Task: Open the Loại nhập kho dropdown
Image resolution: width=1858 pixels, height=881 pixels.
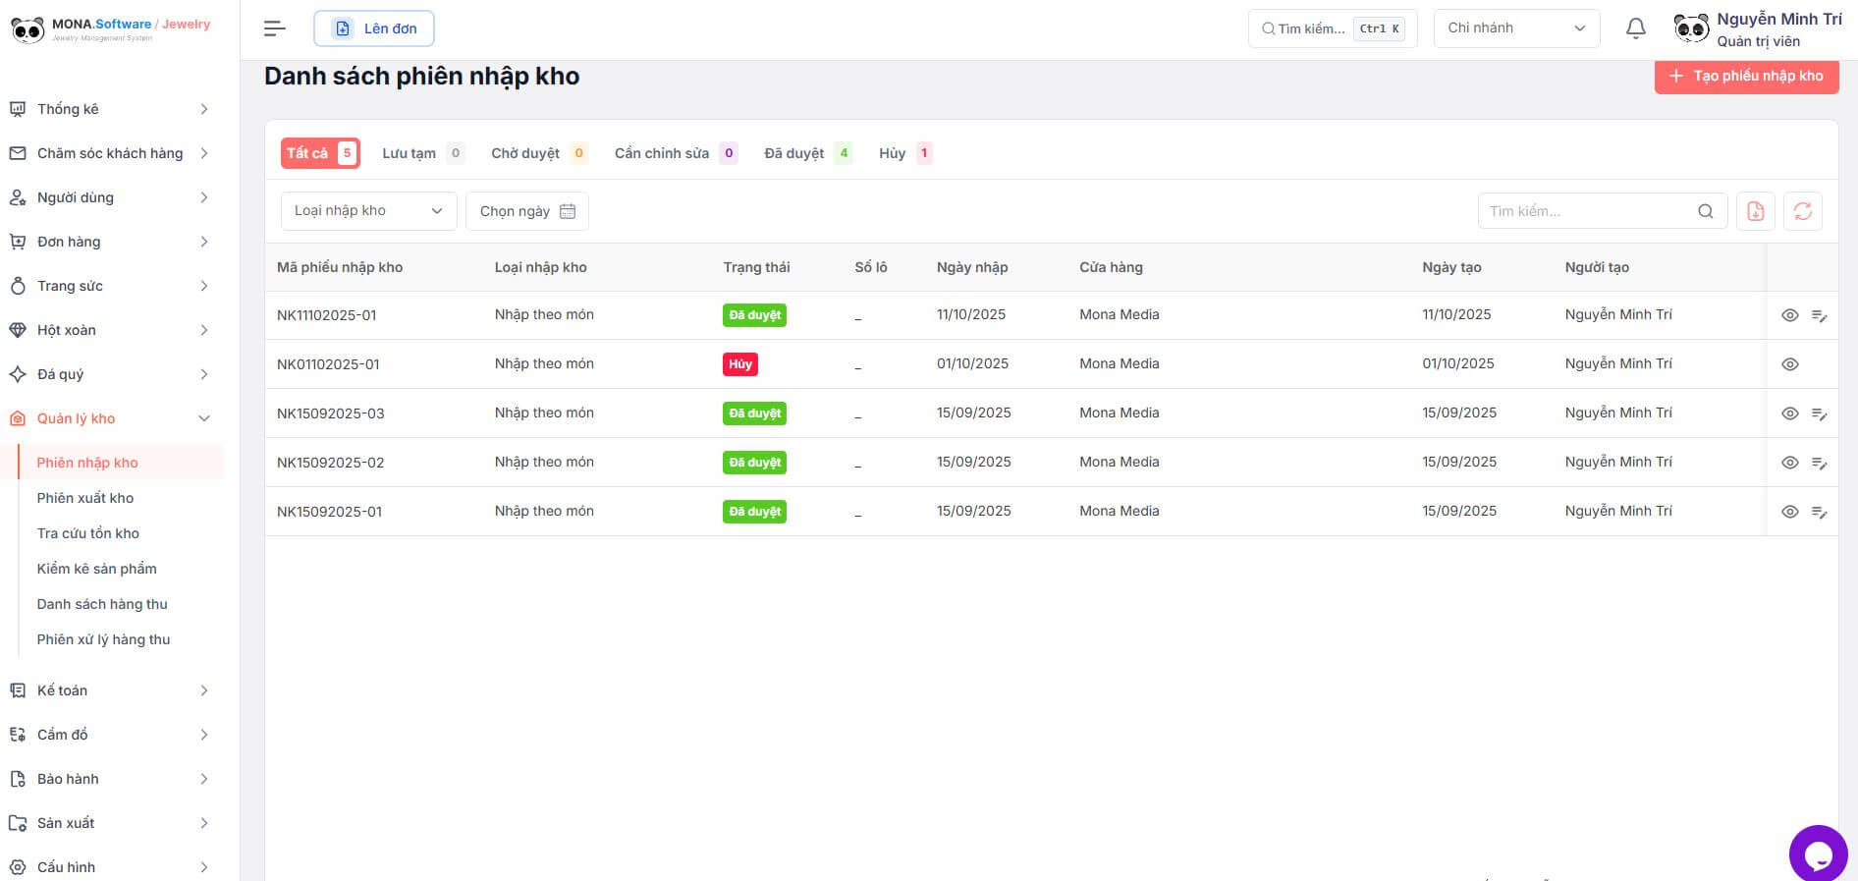Action: (368, 211)
